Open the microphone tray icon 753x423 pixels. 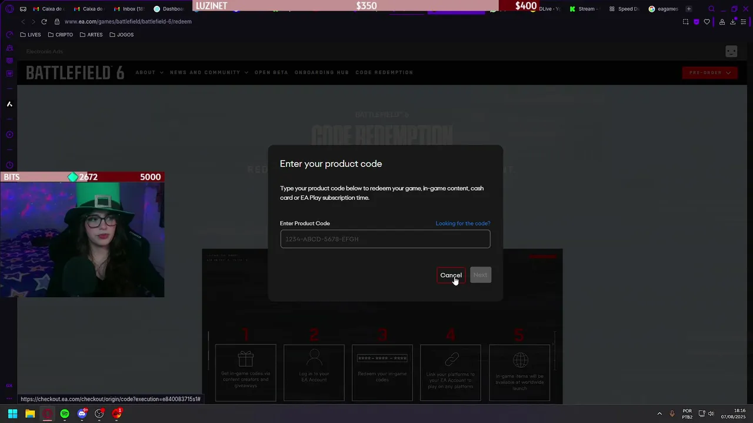click(x=672, y=414)
